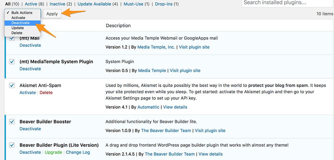Show Update Available plugins
The width and height of the screenshot is (334, 160).
pos(95,4)
